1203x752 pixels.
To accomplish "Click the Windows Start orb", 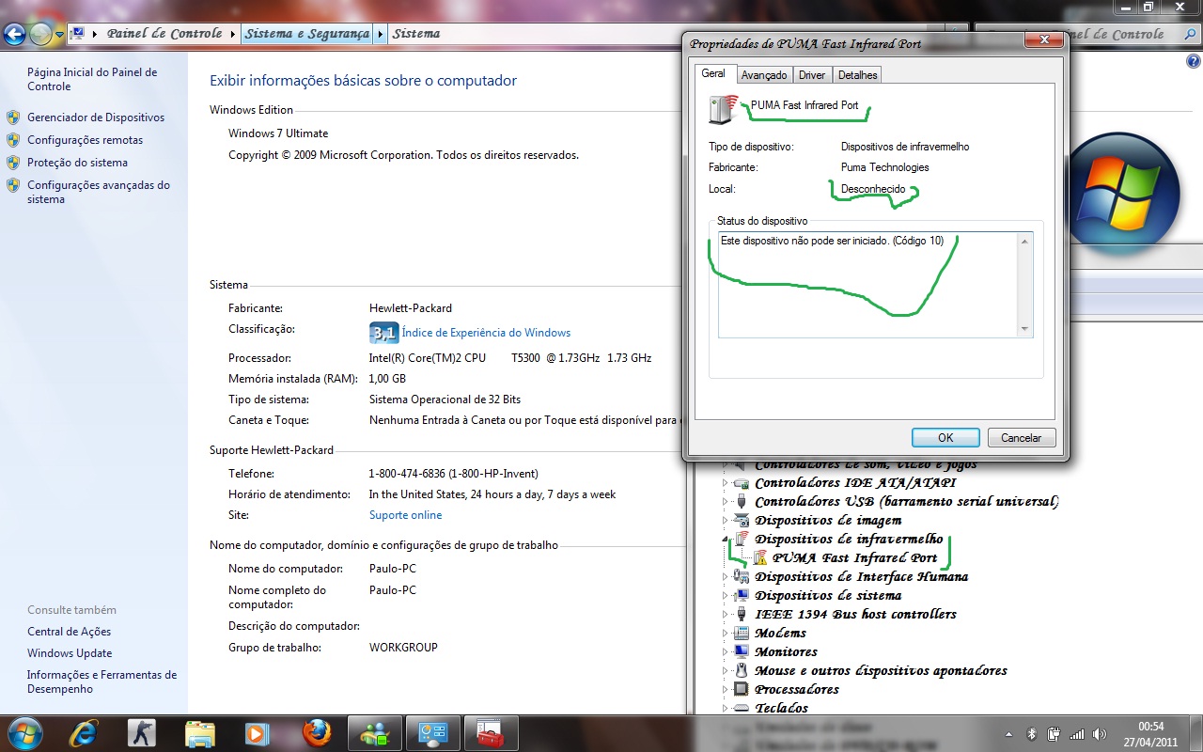I will click(x=23, y=731).
